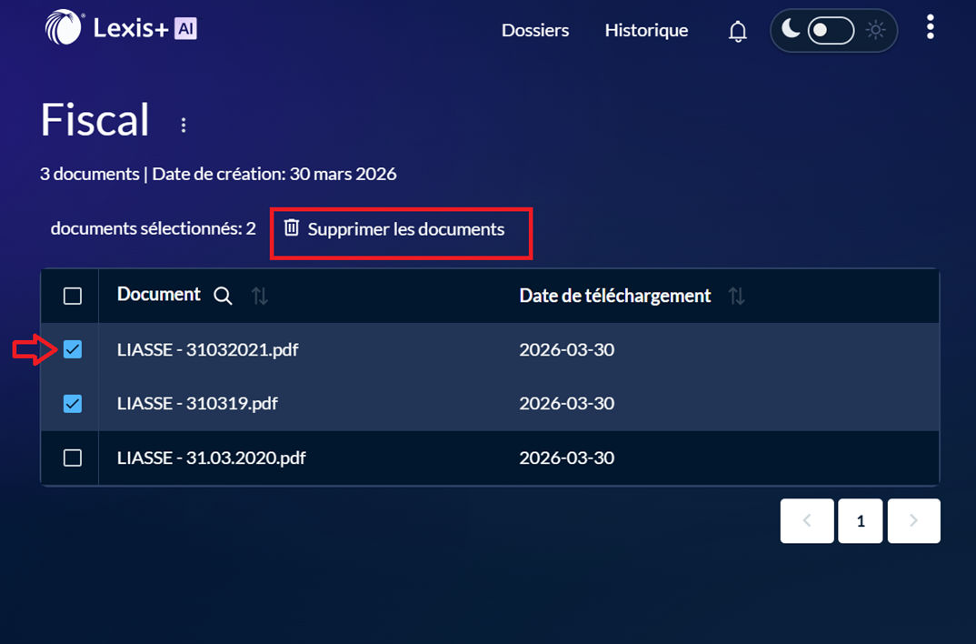Tick the select-all header checkbox
This screenshot has width=976, height=644.
[73, 296]
